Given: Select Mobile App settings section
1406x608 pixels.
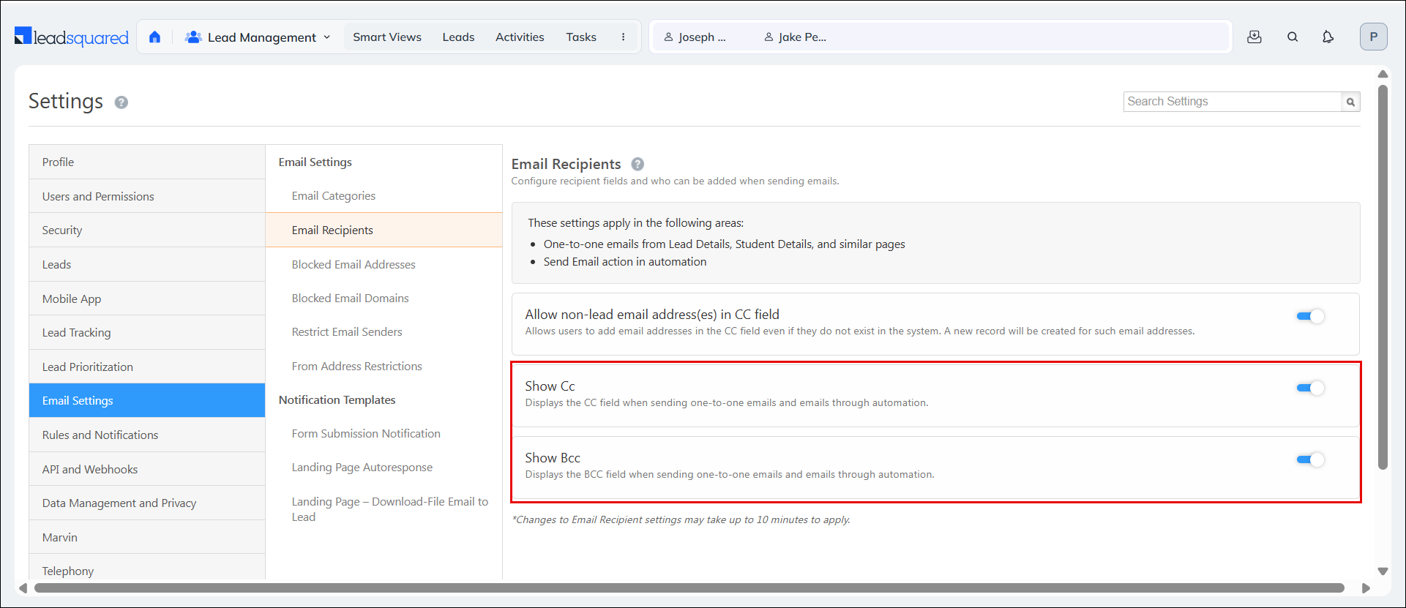Looking at the screenshot, I should click(147, 299).
